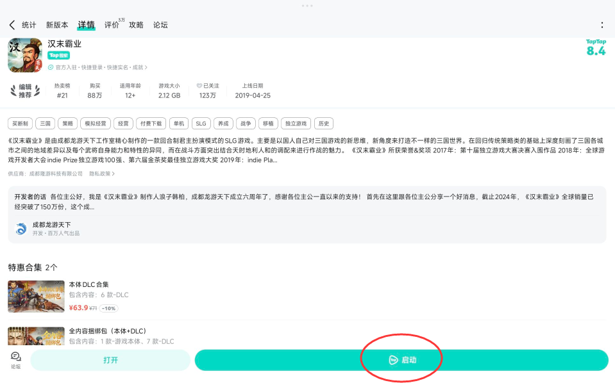Click the 养成 tag
This screenshot has width=615, height=383.
coord(223,124)
